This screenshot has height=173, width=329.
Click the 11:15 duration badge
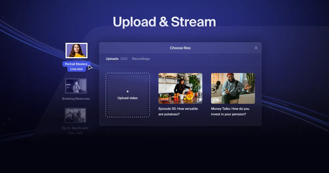pos(216,99)
